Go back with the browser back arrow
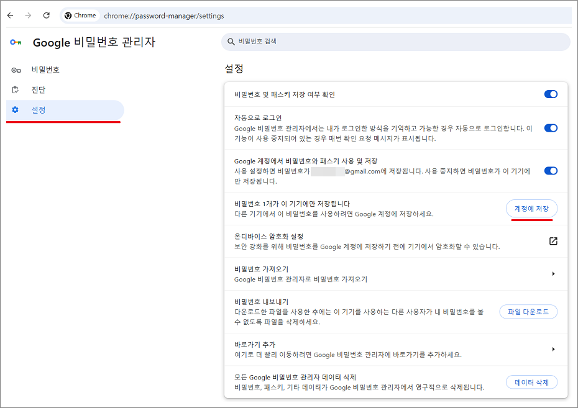578x408 pixels. (x=11, y=16)
